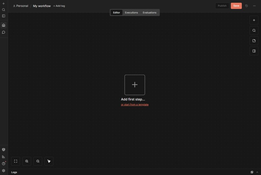Open the 'or start from a template' link

tap(135, 105)
